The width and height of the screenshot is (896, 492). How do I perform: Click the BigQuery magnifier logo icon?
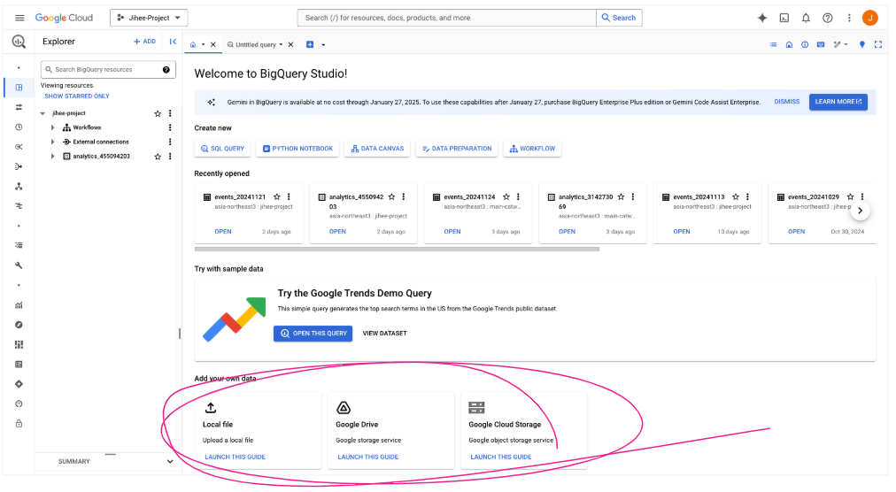pyautogui.click(x=19, y=41)
